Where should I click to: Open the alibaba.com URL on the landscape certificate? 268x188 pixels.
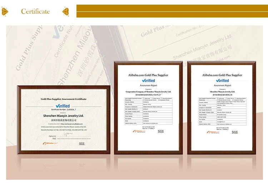pos(71,124)
